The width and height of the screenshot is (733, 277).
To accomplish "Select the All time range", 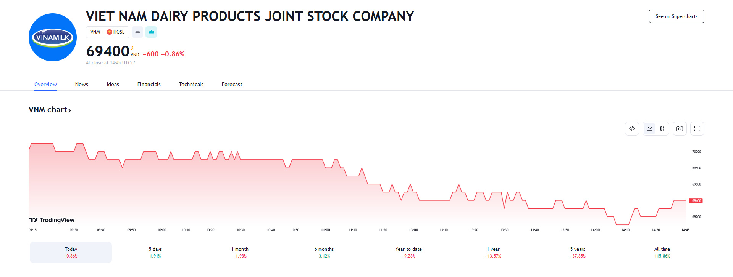I will [x=662, y=252].
